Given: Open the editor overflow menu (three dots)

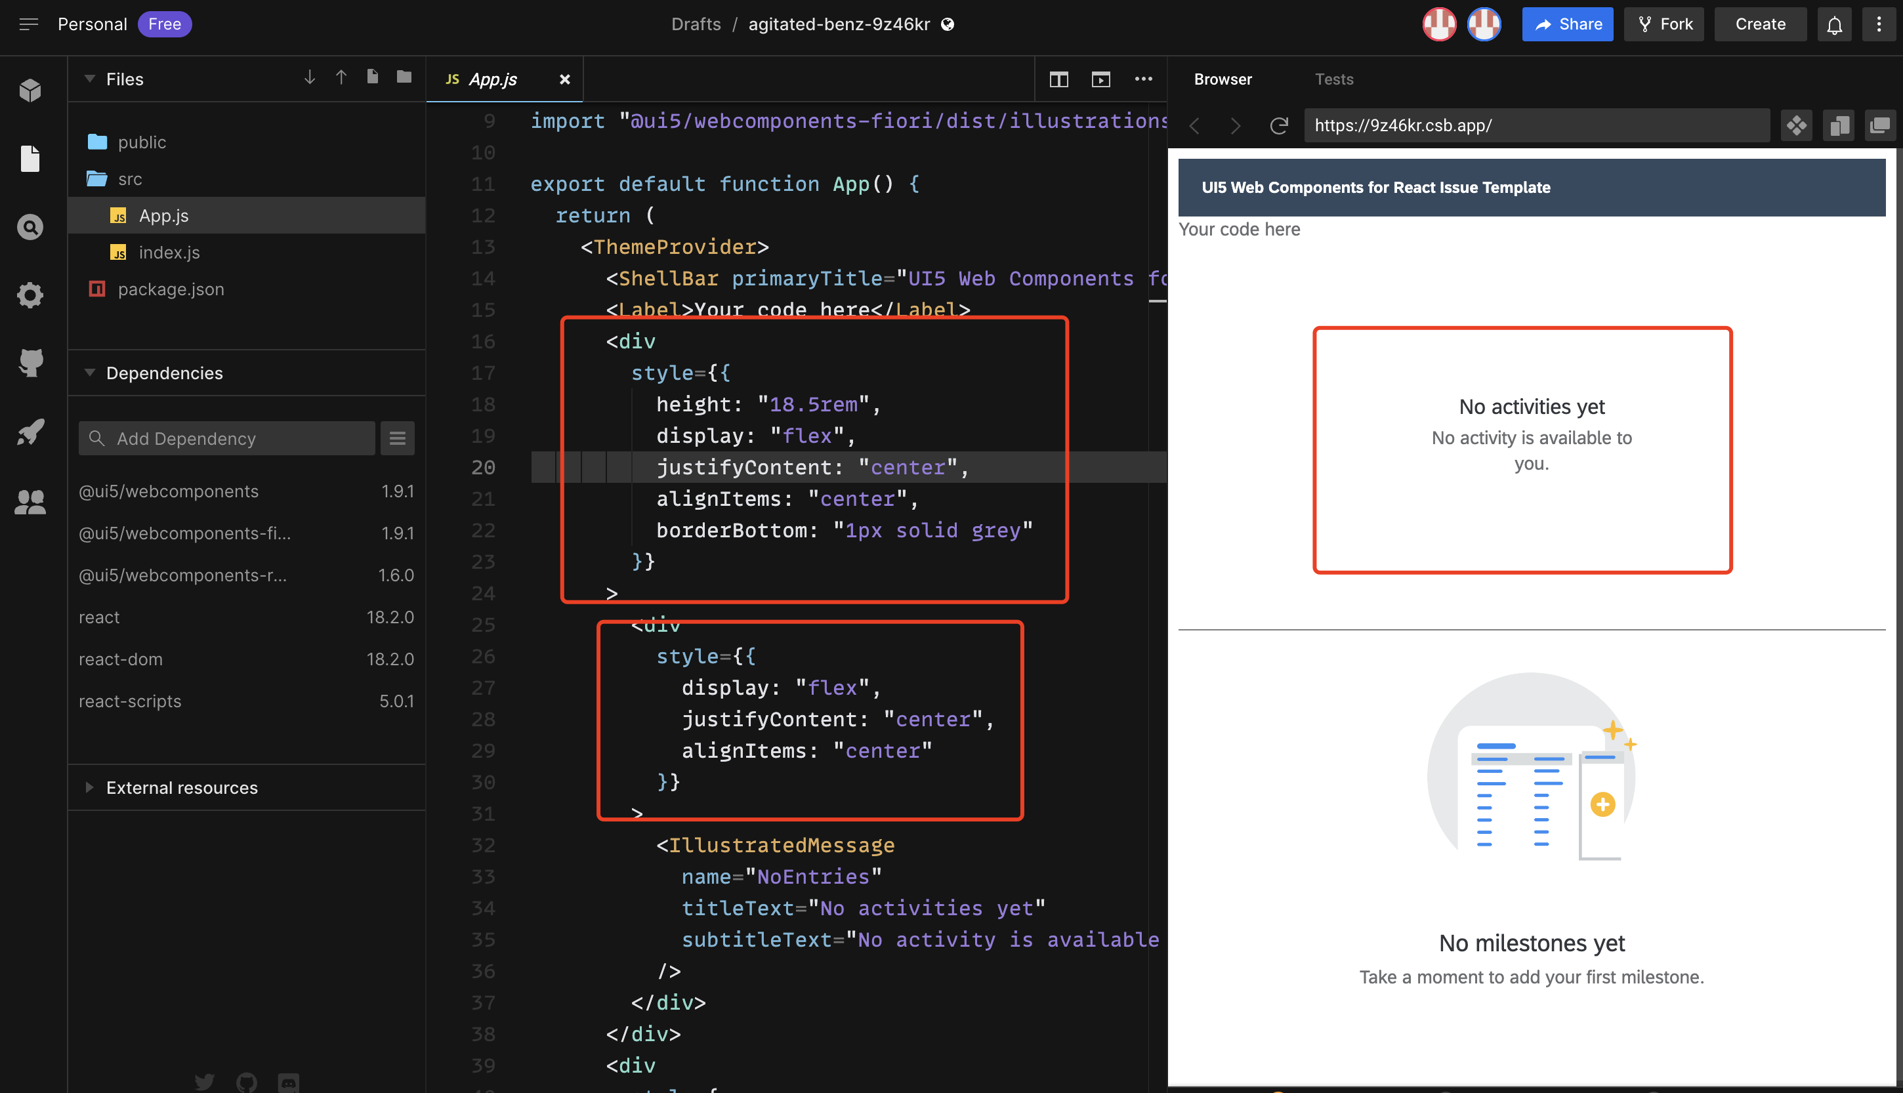Looking at the screenshot, I should (x=1143, y=79).
